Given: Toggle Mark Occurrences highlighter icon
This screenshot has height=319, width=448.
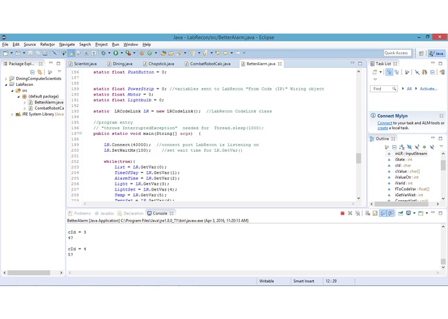Looking at the screenshot, I should coord(72,53).
